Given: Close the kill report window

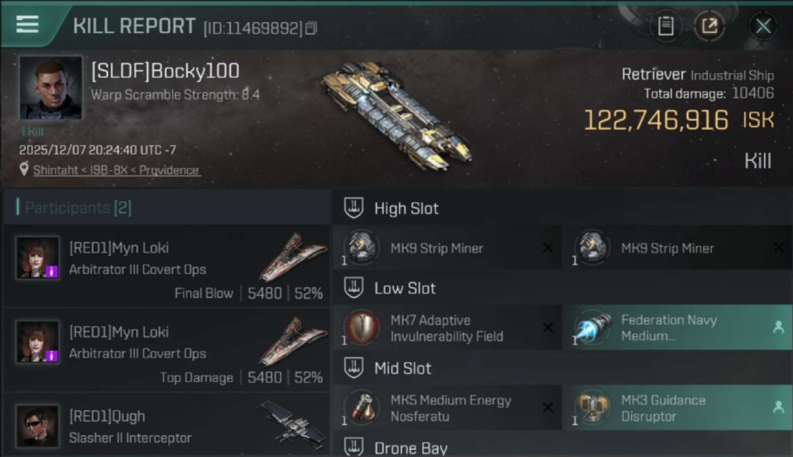Looking at the screenshot, I should tap(763, 26).
